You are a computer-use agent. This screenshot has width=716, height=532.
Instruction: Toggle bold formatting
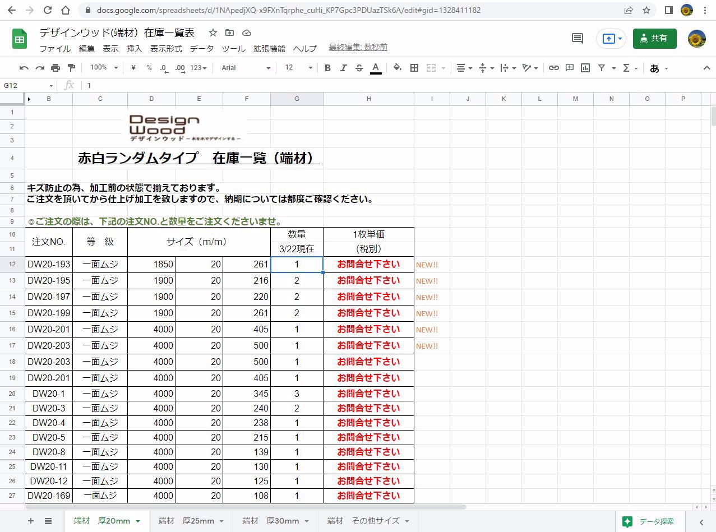pyautogui.click(x=327, y=68)
